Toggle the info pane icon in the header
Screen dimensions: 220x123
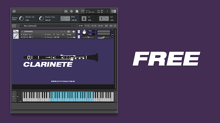[113, 11]
